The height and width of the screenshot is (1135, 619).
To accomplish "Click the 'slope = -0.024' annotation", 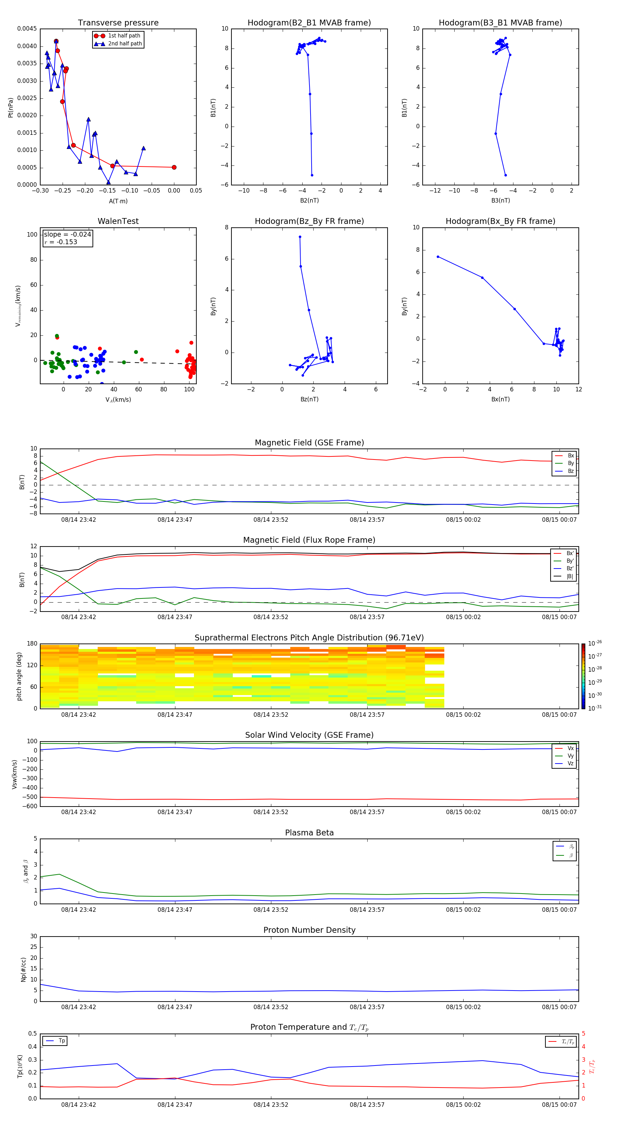I will 67,235.
